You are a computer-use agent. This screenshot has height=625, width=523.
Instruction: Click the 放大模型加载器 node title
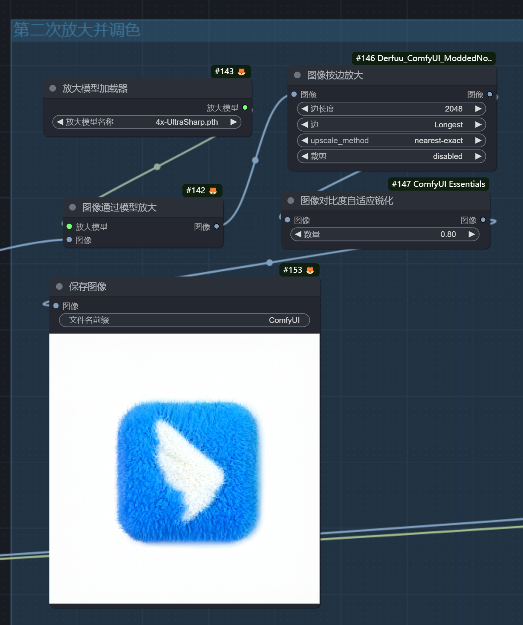click(x=95, y=88)
